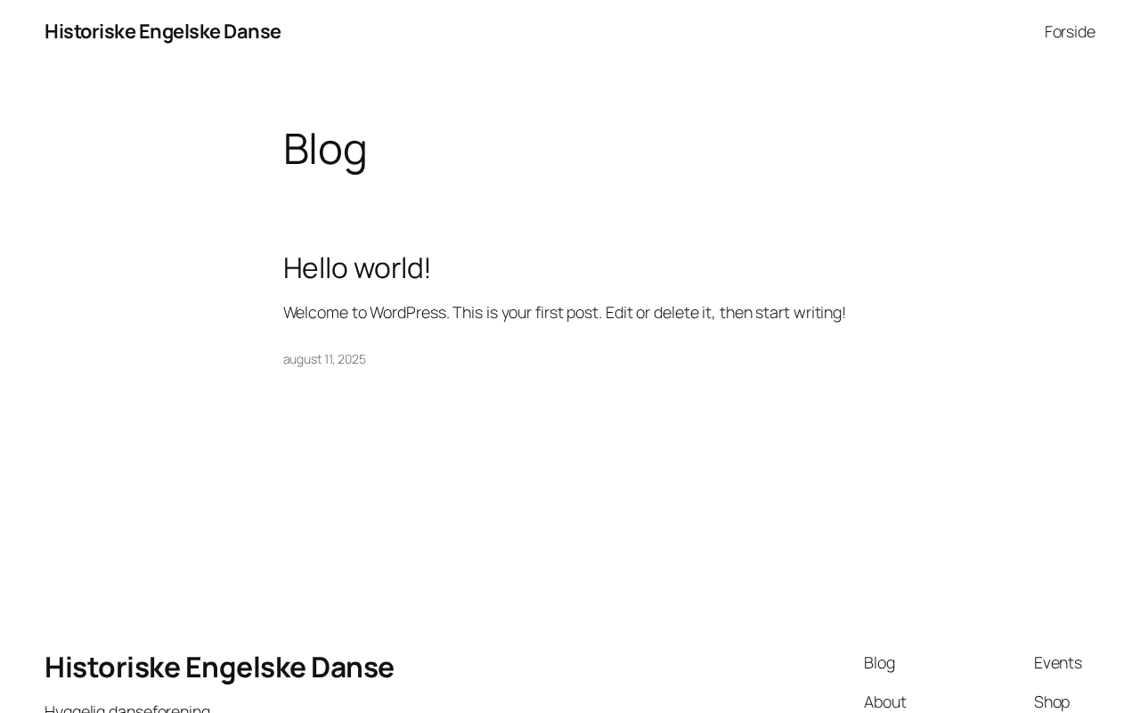Viewport: 1140px width, 713px height.
Task: Click the august 11, 2025 post date
Action: (324, 359)
